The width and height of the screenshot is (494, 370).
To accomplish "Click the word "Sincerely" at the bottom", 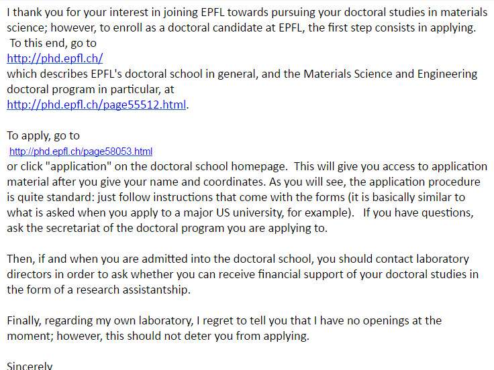I will point(30,366).
